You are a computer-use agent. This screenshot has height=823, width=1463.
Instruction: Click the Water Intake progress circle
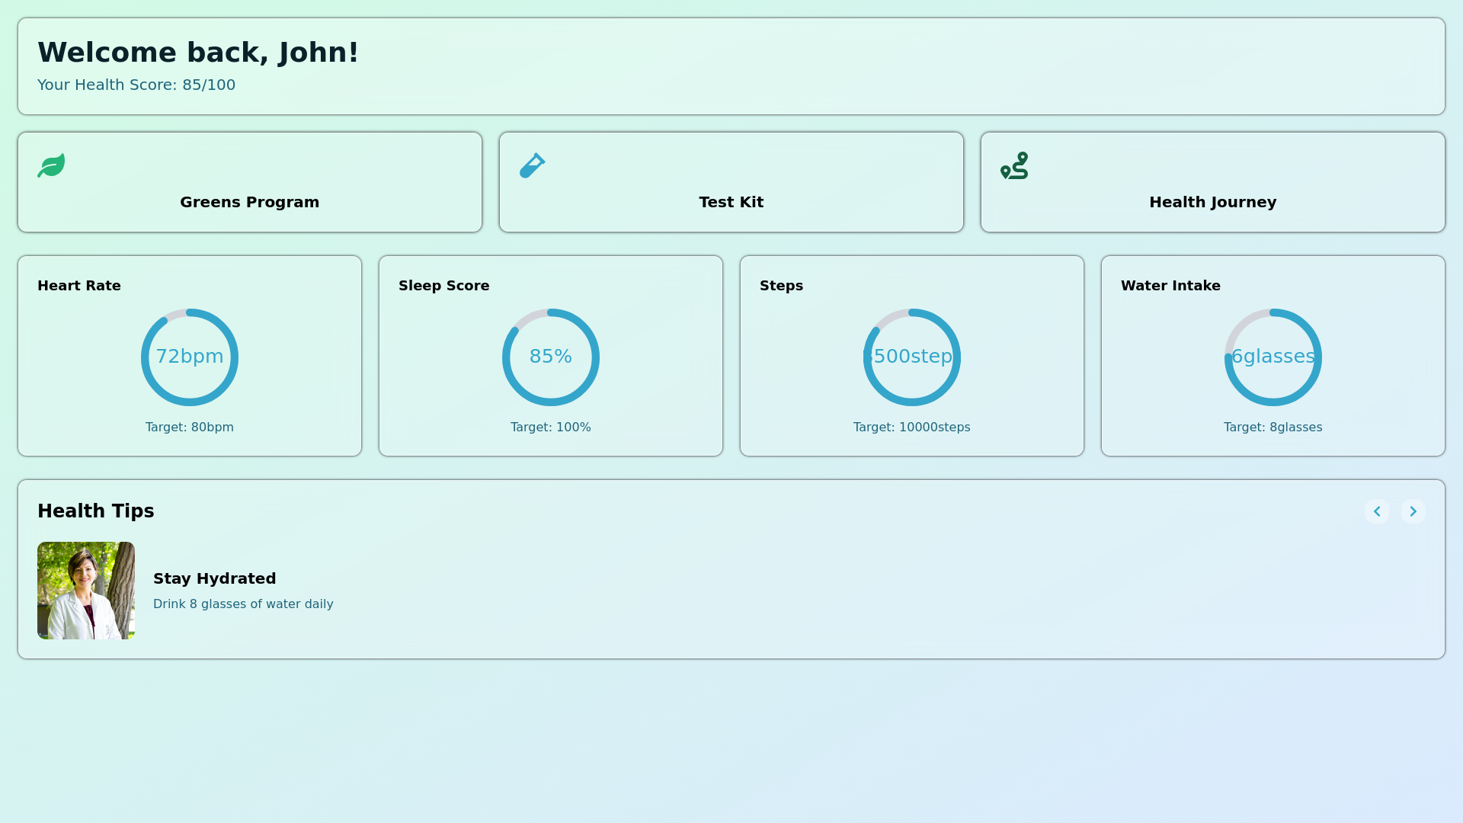[x=1273, y=357]
